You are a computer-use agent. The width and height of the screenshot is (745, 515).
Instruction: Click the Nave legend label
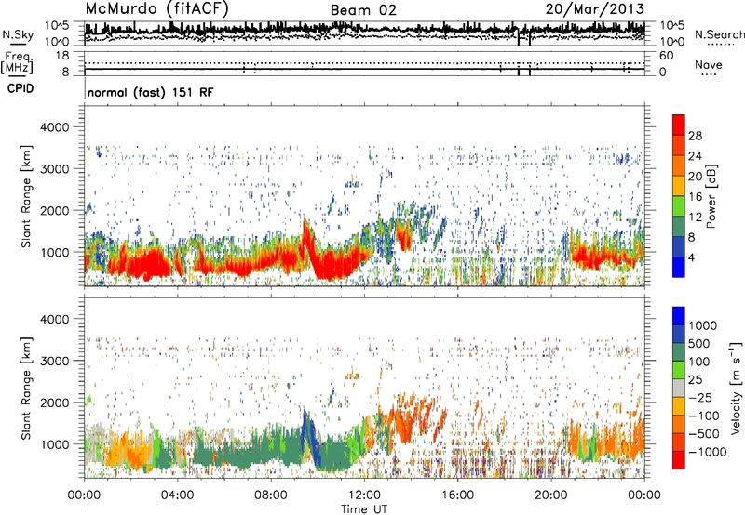[x=709, y=64]
